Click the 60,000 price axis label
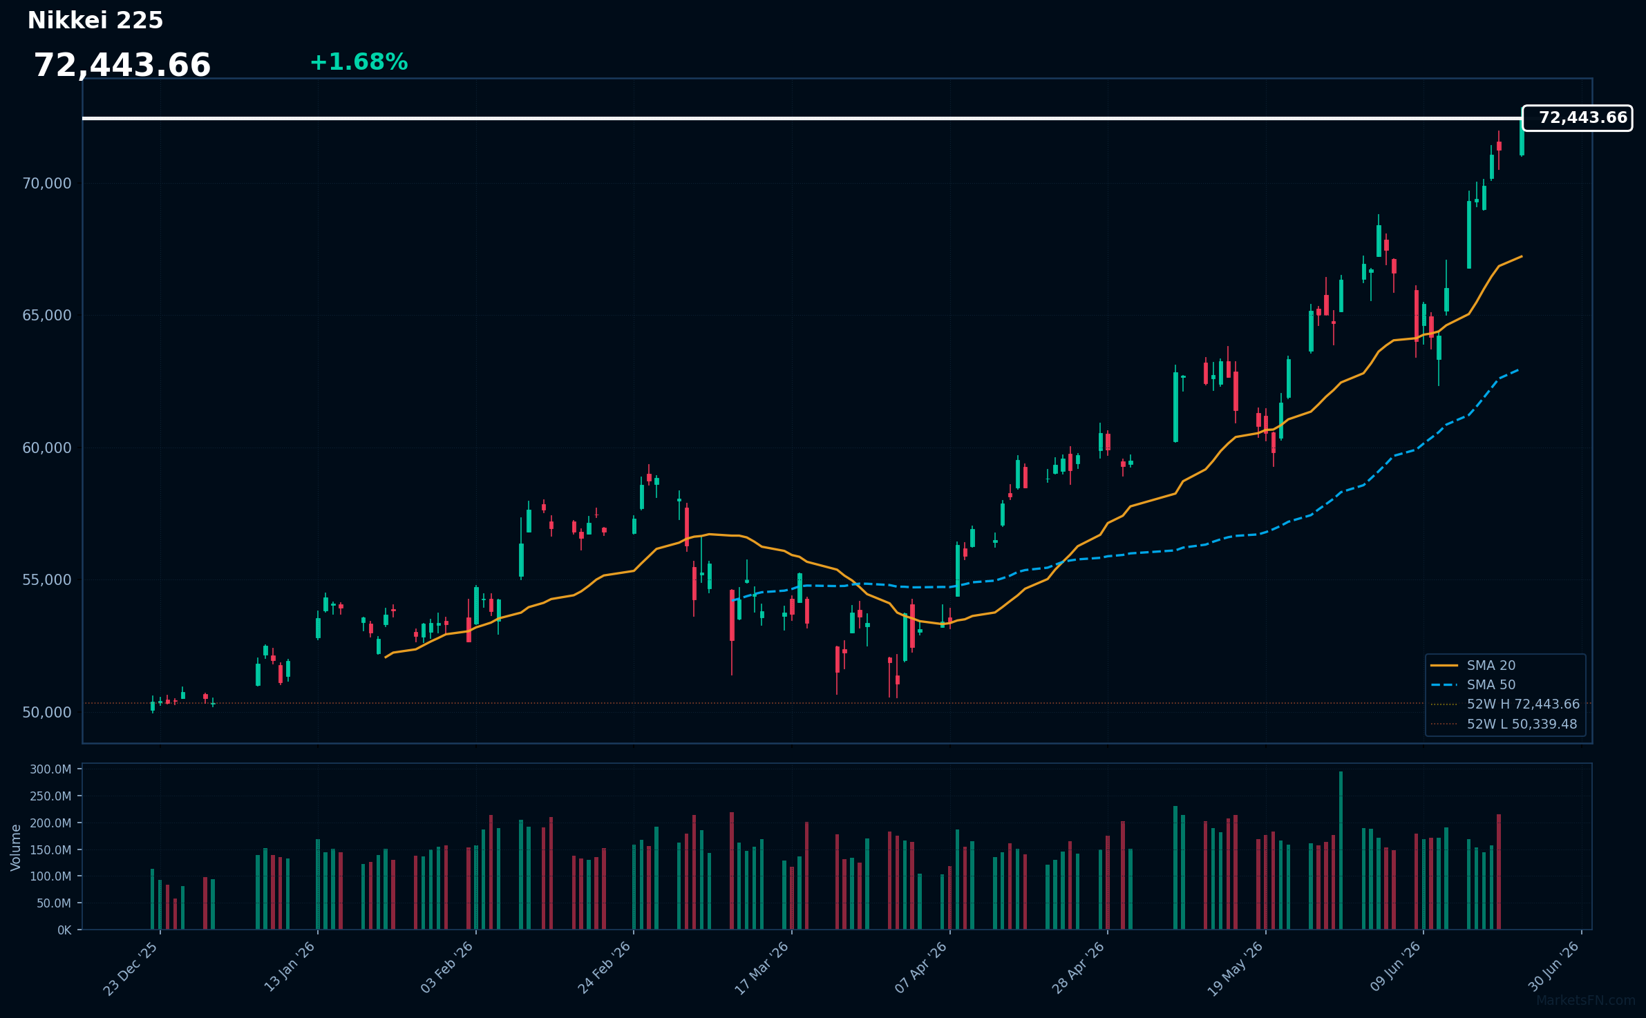Image resolution: width=1646 pixels, height=1018 pixels. [47, 448]
